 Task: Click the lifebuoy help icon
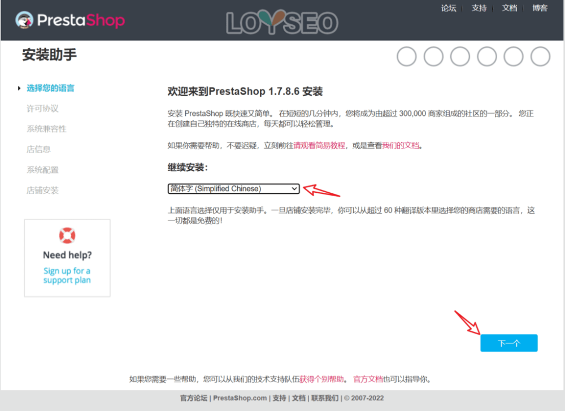67,235
